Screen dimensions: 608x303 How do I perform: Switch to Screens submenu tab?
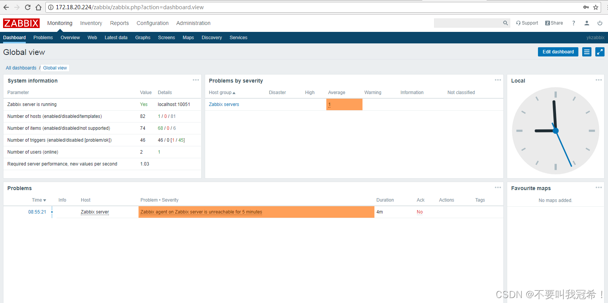(167, 38)
